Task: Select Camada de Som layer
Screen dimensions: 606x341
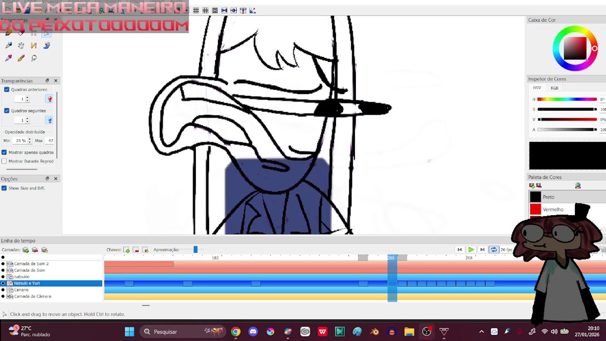Action: coord(29,270)
